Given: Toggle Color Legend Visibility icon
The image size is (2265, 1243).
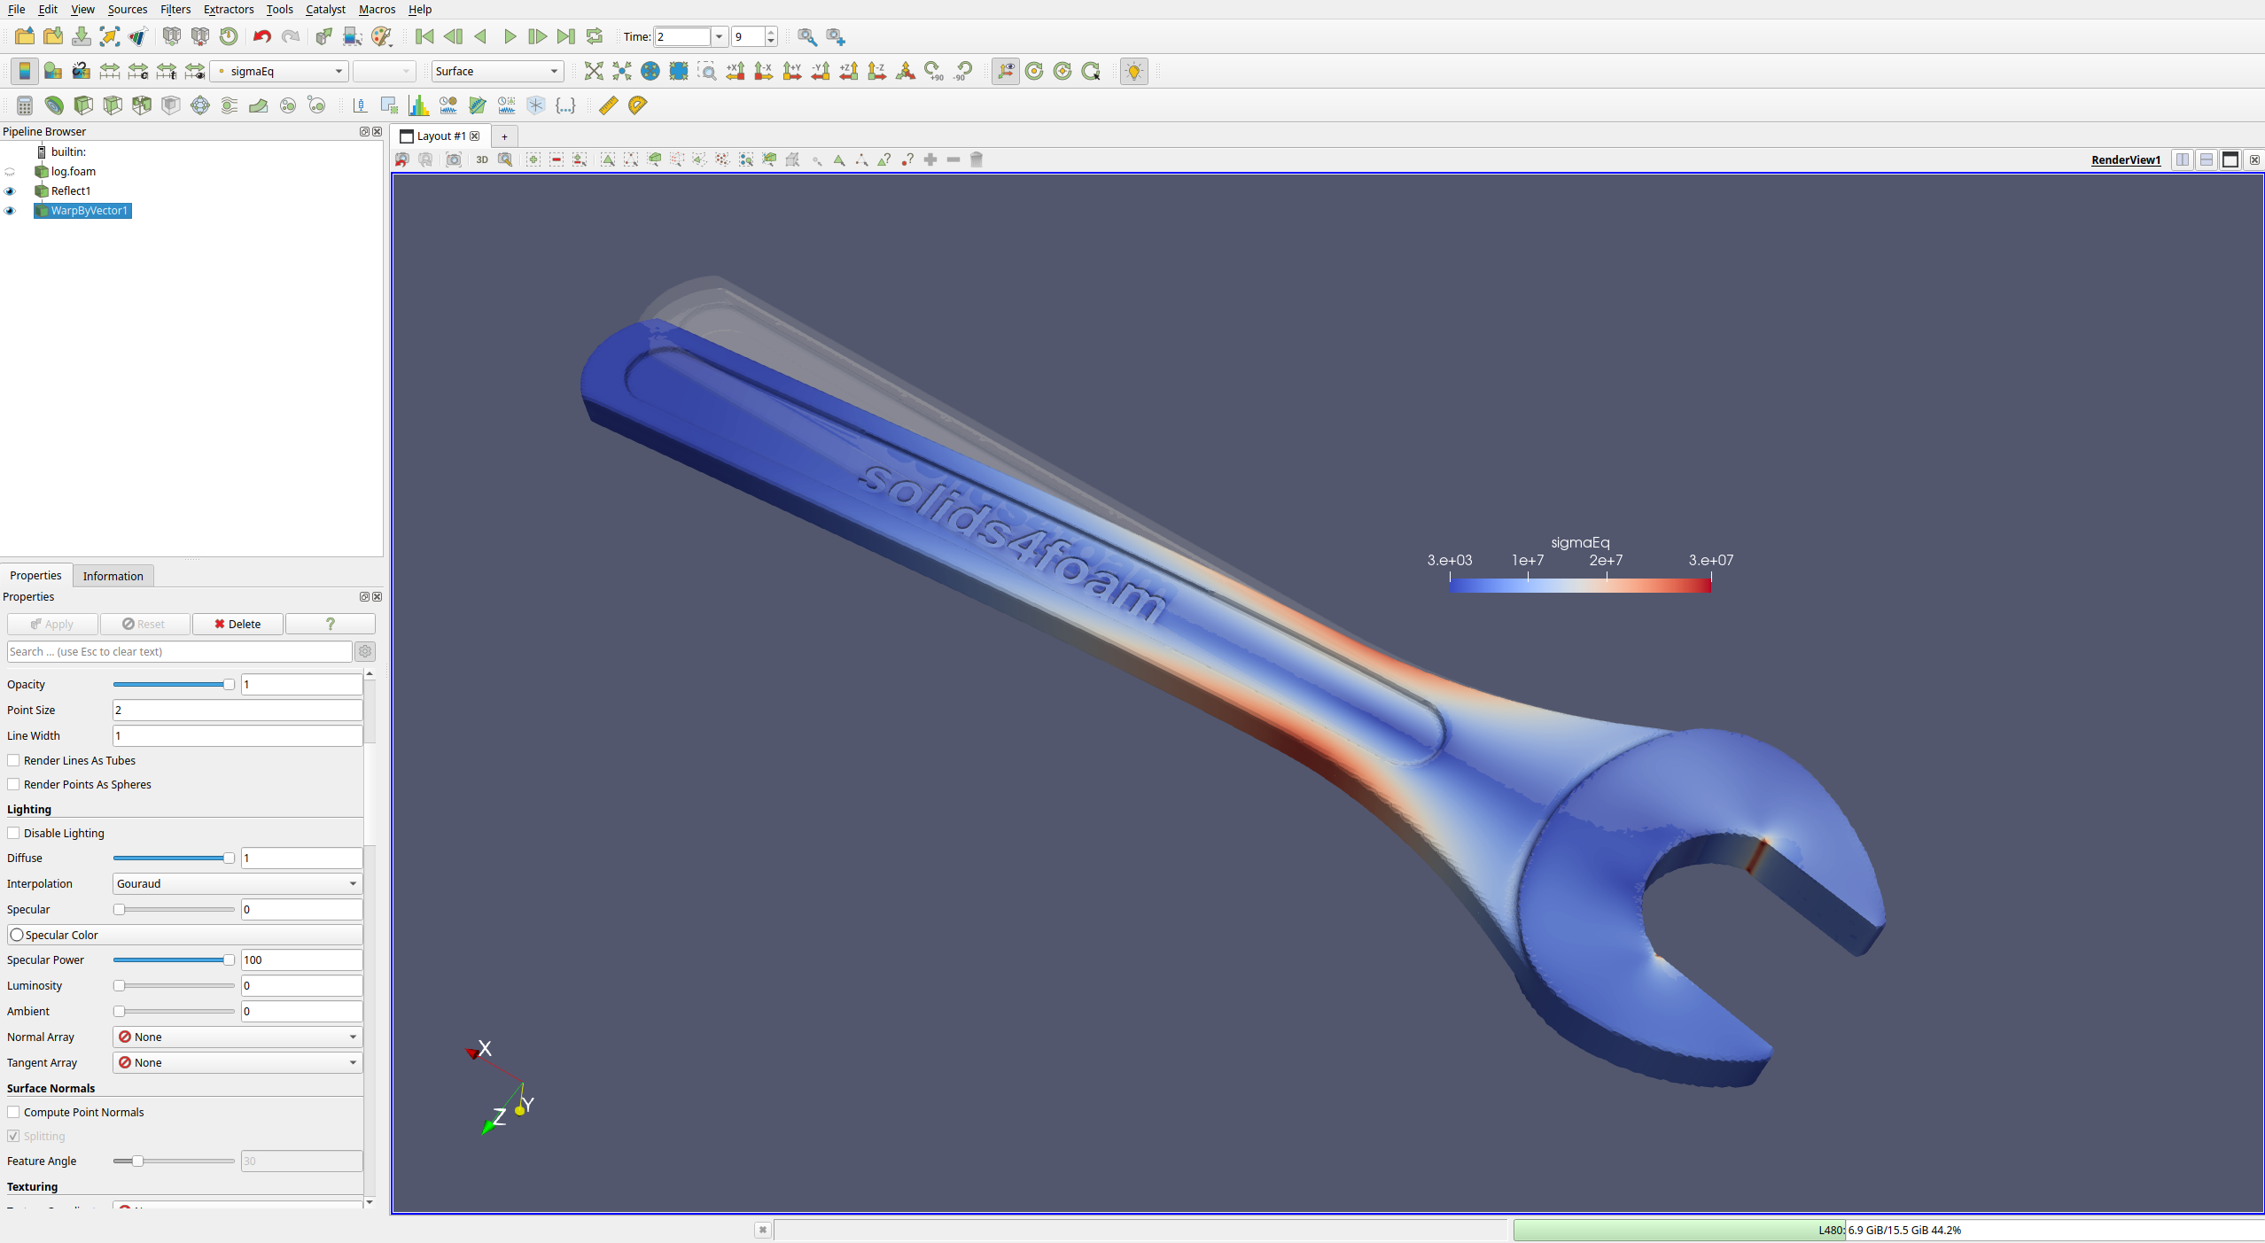Looking at the screenshot, I should [x=25, y=71].
